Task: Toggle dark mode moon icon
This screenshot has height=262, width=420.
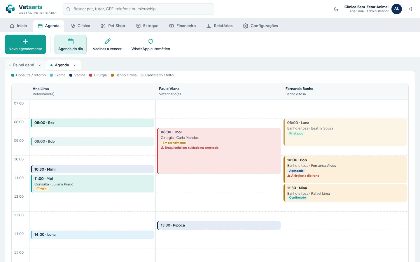Action: pyautogui.click(x=336, y=9)
